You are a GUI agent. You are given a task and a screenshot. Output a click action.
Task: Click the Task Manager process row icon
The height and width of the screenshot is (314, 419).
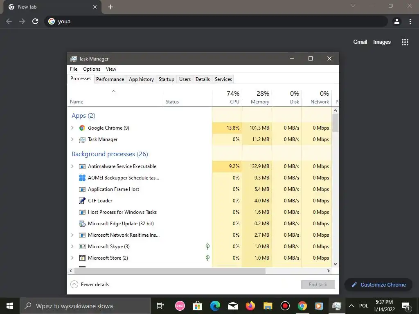(x=82, y=139)
